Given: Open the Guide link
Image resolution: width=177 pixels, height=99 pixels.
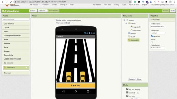Looking at the screenshot, I should (124, 5).
